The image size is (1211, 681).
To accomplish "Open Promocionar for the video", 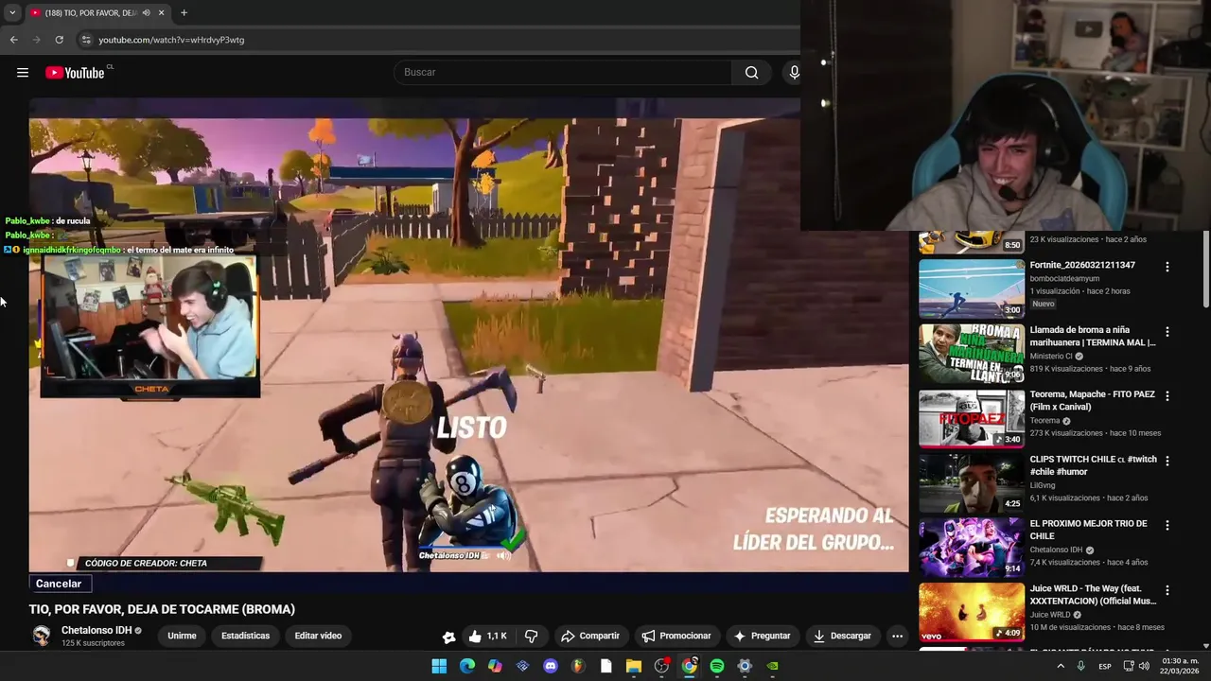I will tap(676, 637).
